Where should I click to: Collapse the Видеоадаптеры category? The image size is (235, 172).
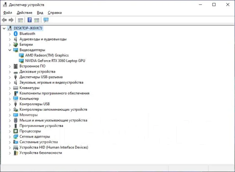click(x=10, y=50)
